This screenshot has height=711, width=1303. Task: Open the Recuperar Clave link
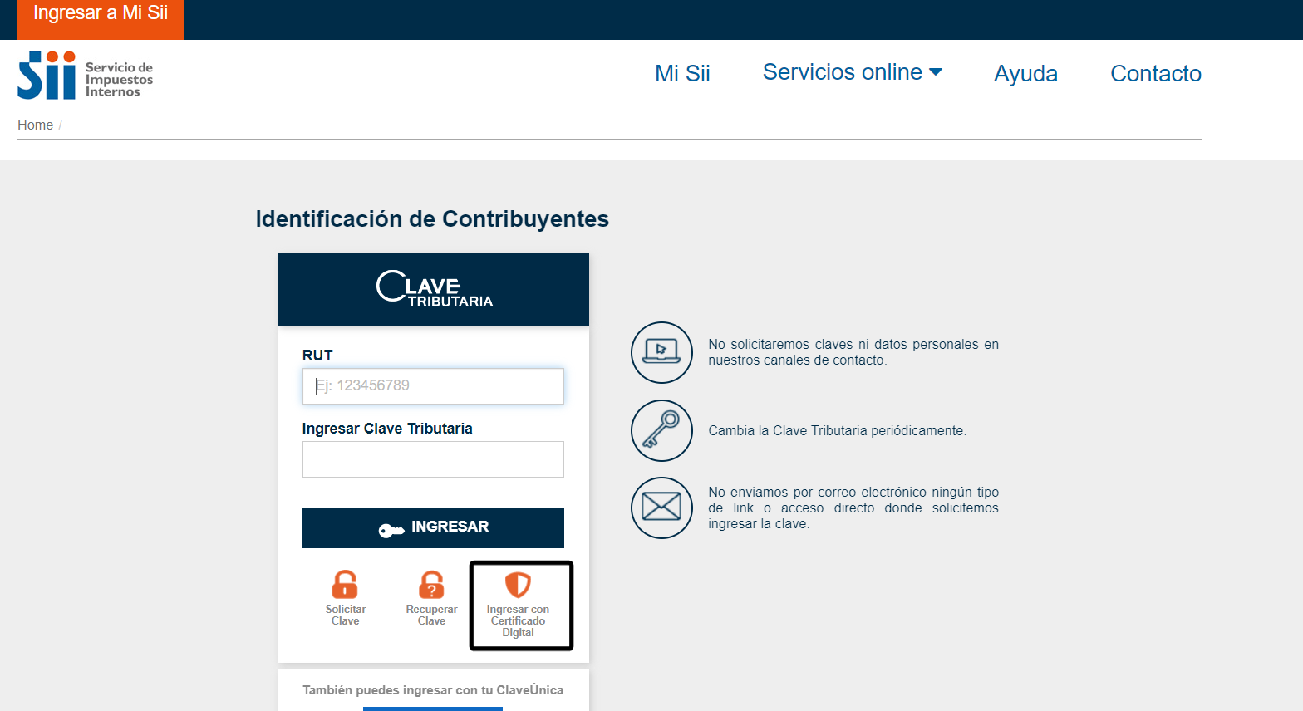tap(431, 615)
